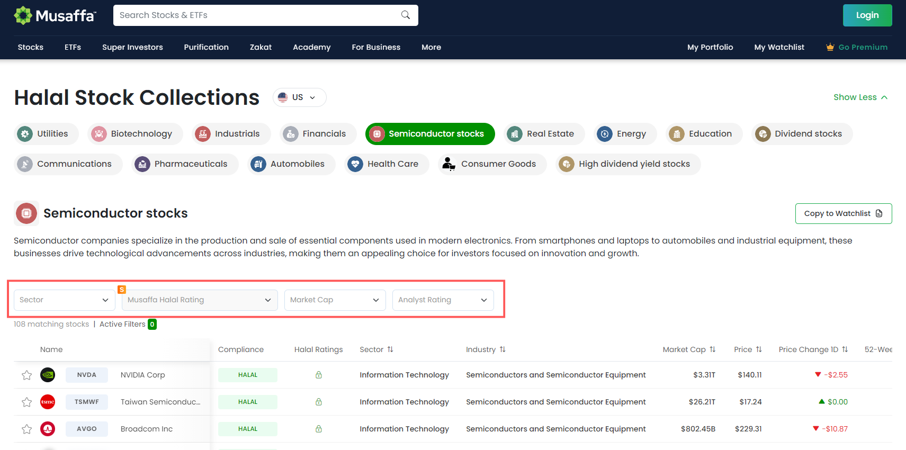Focus the Search Stocks & ETFs field

point(257,15)
